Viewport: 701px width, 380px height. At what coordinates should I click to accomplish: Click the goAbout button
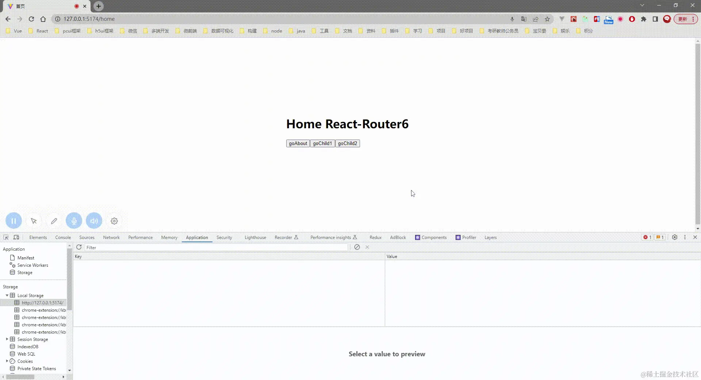click(298, 143)
